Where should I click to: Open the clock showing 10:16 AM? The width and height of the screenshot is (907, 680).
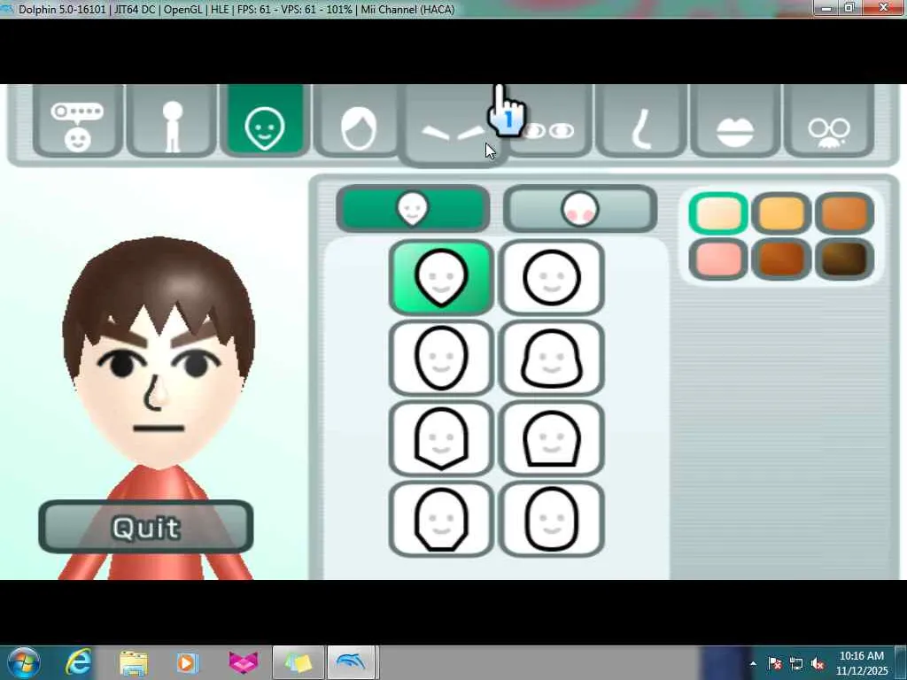click(x=861, y=663)
